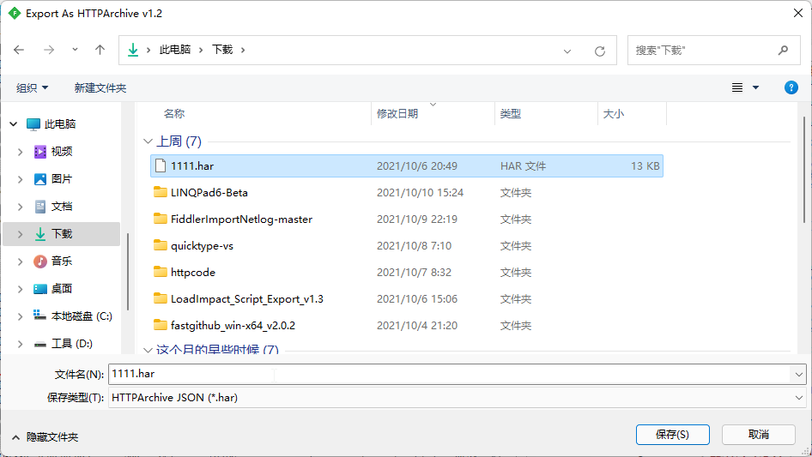Image resolution: width=812 pixels, height=457 pixels.
Task: Select LoadImpact_Script_Export_v1.3 folder icon
Action: click(161, 298)
